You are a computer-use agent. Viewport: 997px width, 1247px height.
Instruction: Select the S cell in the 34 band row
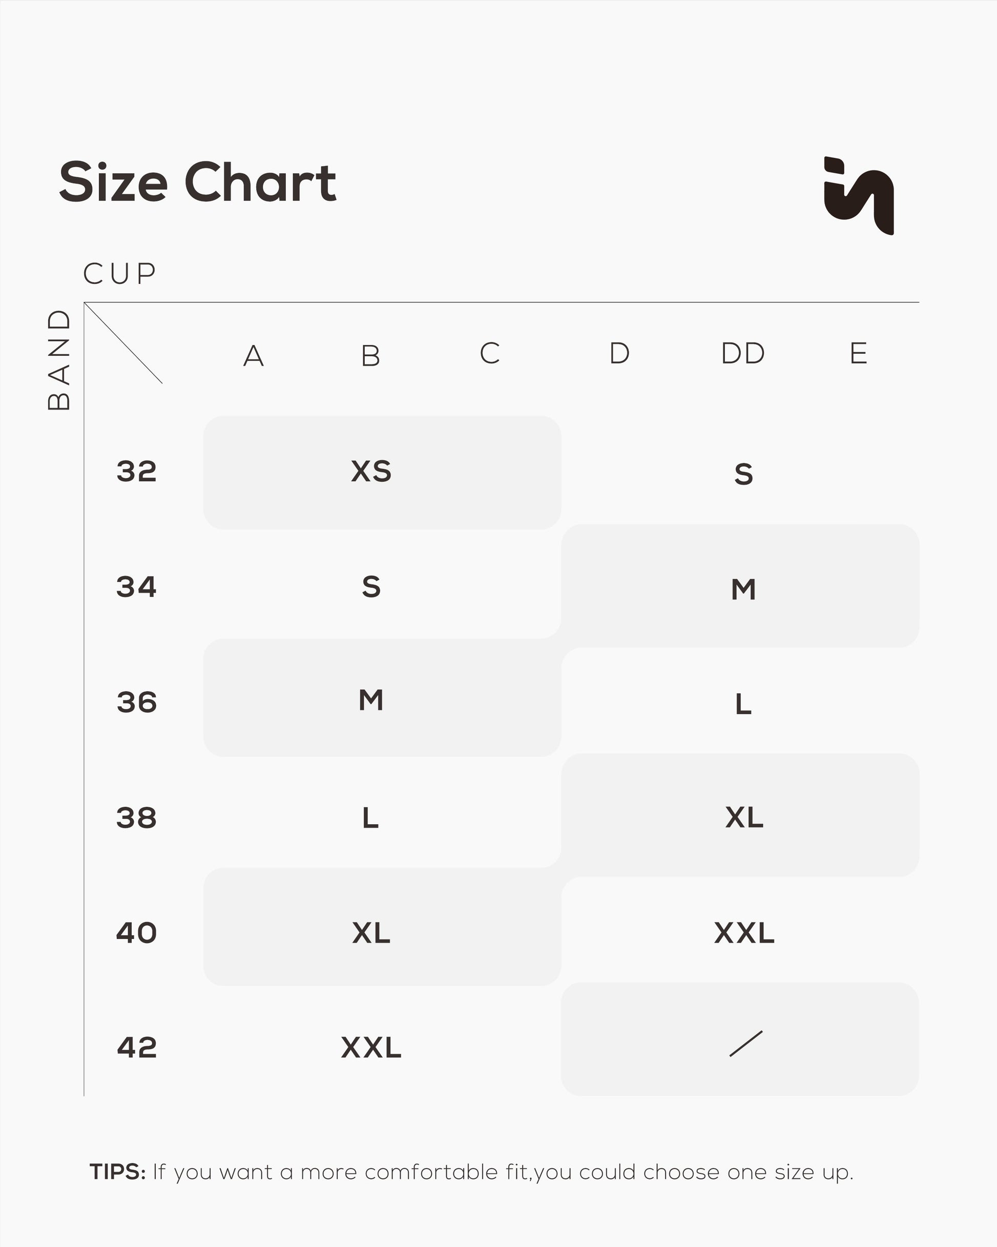[x=371, y=587]
